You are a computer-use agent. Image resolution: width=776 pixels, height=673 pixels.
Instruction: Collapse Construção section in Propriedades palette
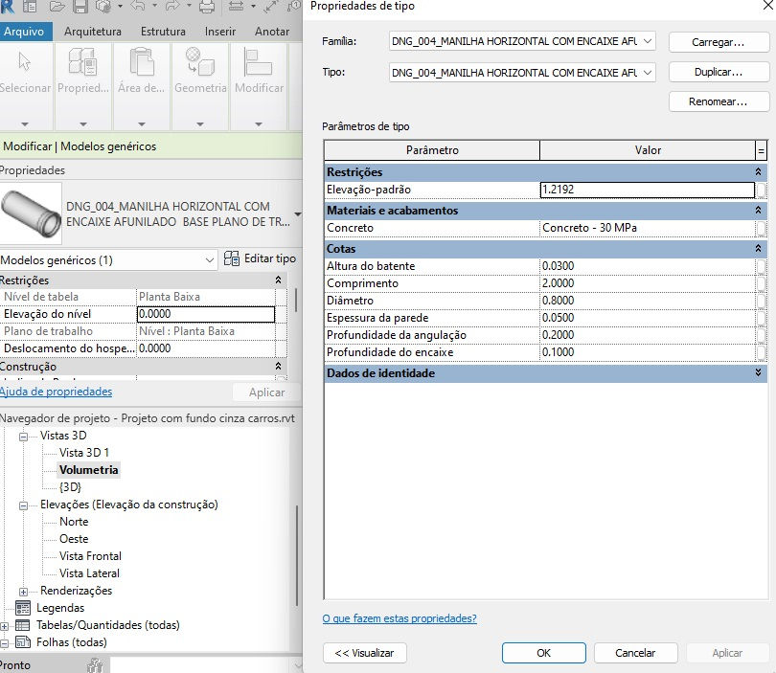click(x=278, y=366)
